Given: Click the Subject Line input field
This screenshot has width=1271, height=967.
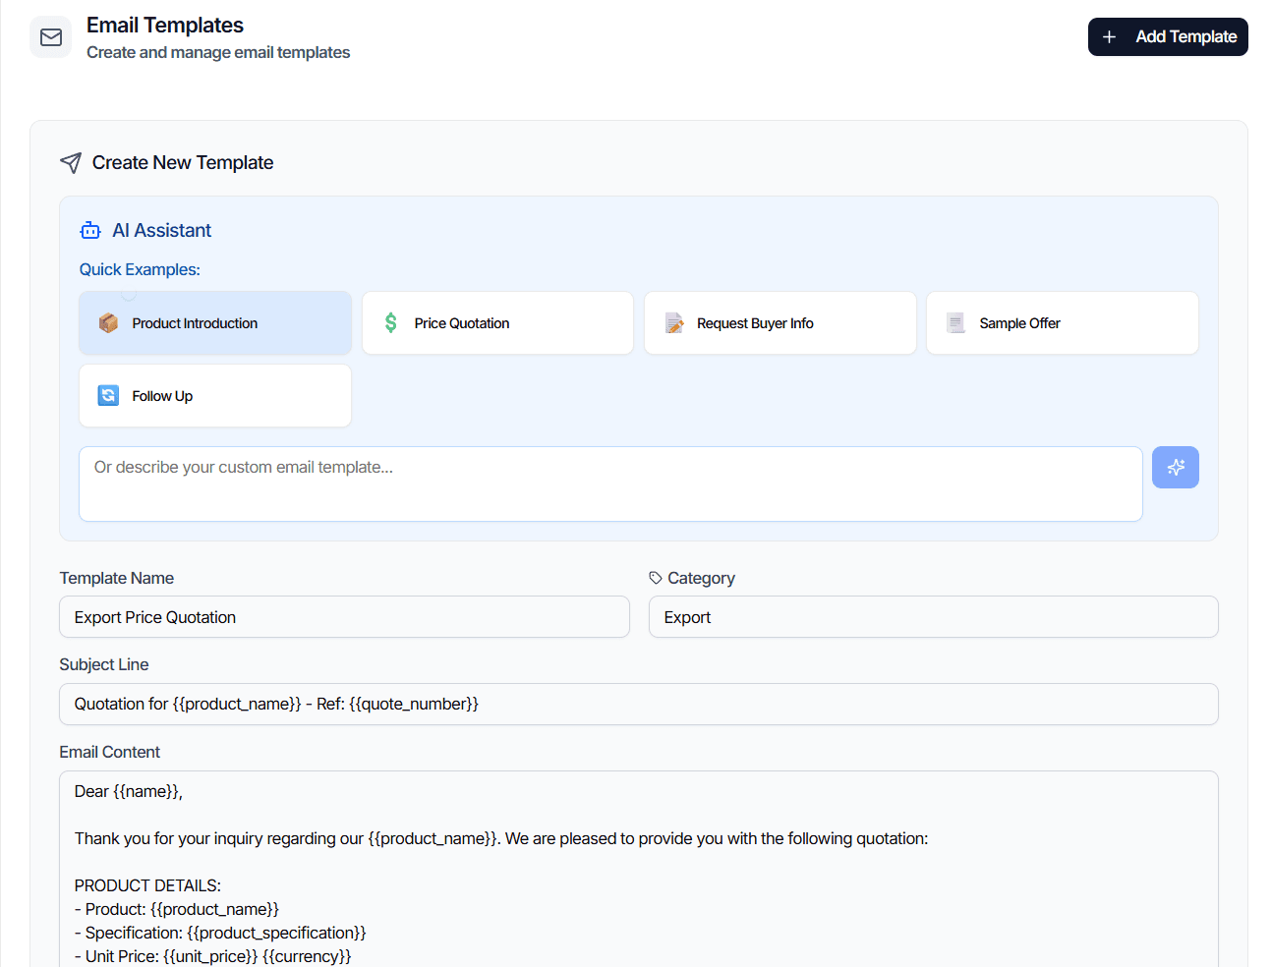Looking at the screenshot, I should pyautogui.click(x=639, y=705).
